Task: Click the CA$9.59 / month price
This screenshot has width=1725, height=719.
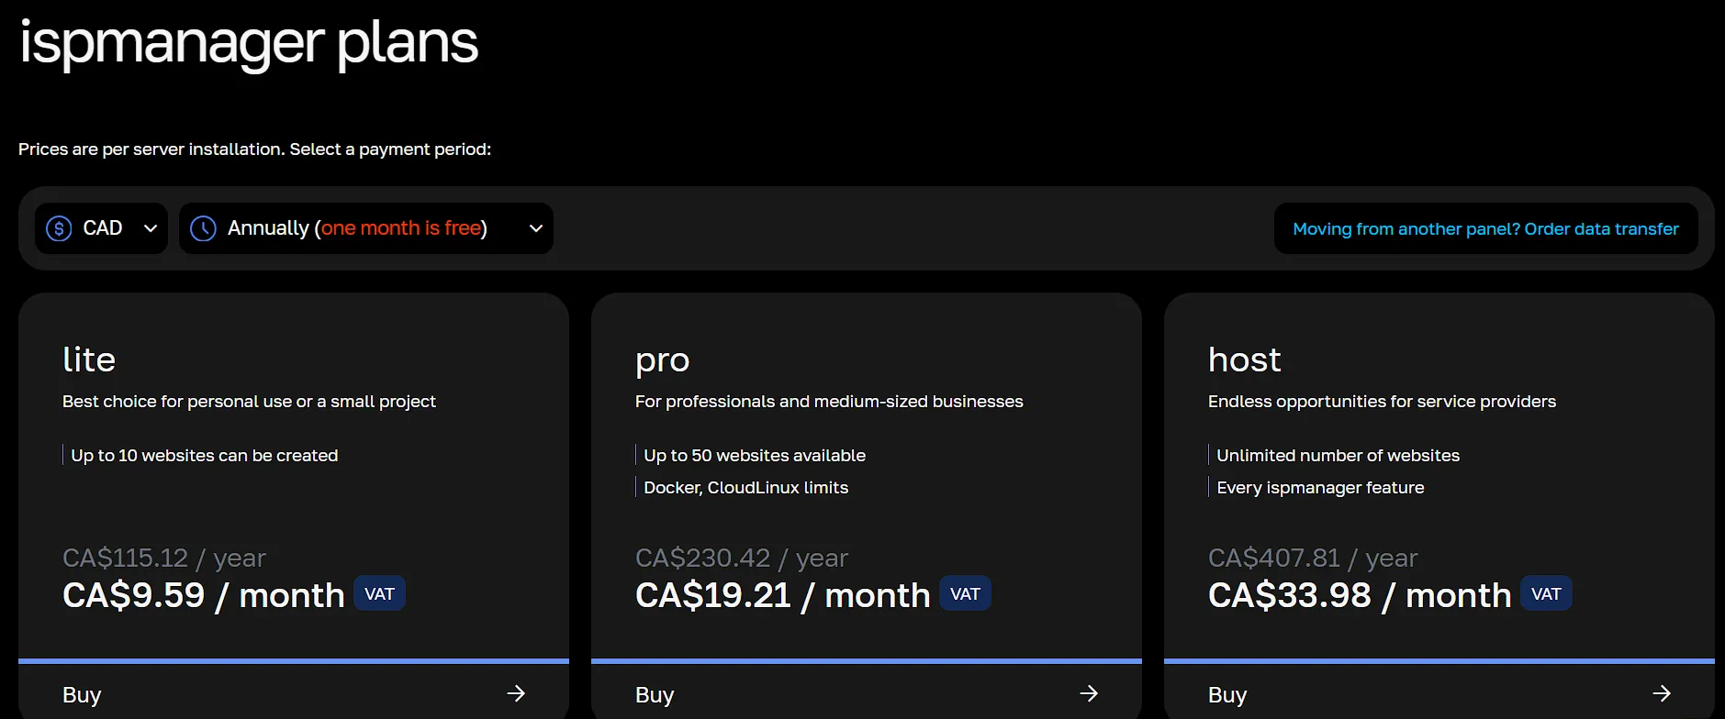Action: [x=204, y=595]
